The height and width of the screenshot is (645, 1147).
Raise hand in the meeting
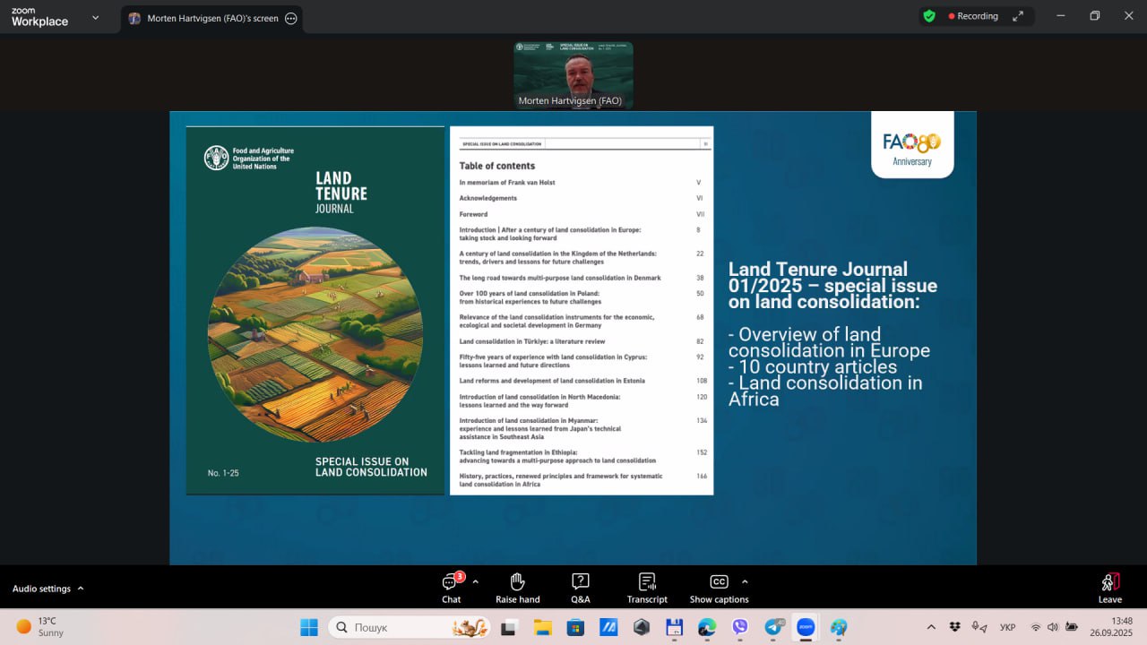tap(517, 588)
